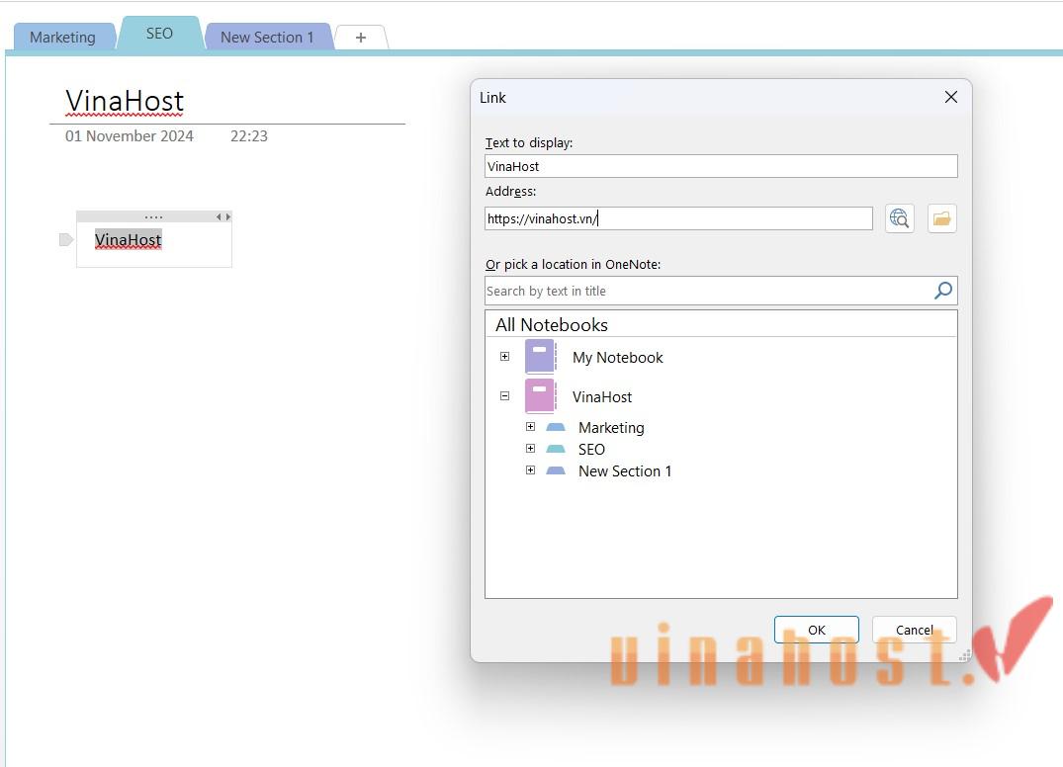Click the Cancel button
Image resolution: width=1063 pixels, height=767 pixels.
coord(914,630)
